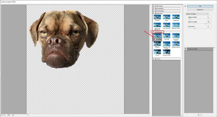Click the Ширина краев value field
The image size is (217, 117).
(209, 17)
